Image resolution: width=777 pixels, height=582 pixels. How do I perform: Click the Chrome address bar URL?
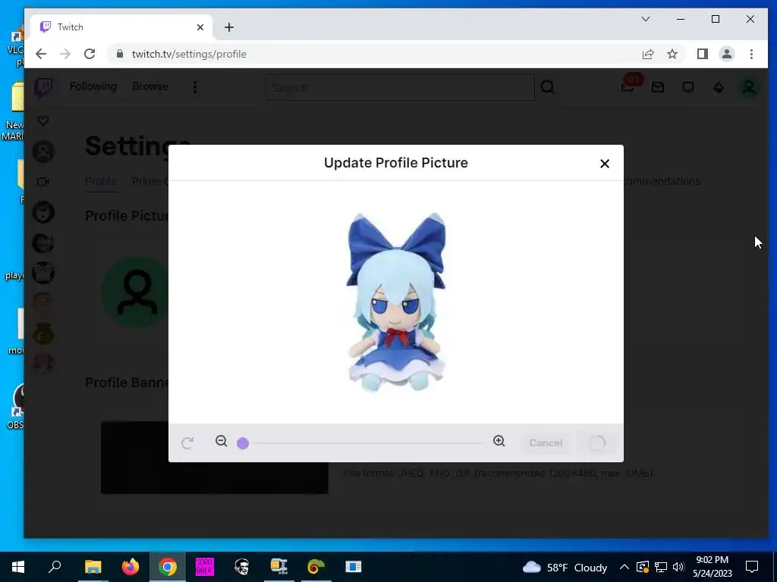189,54
